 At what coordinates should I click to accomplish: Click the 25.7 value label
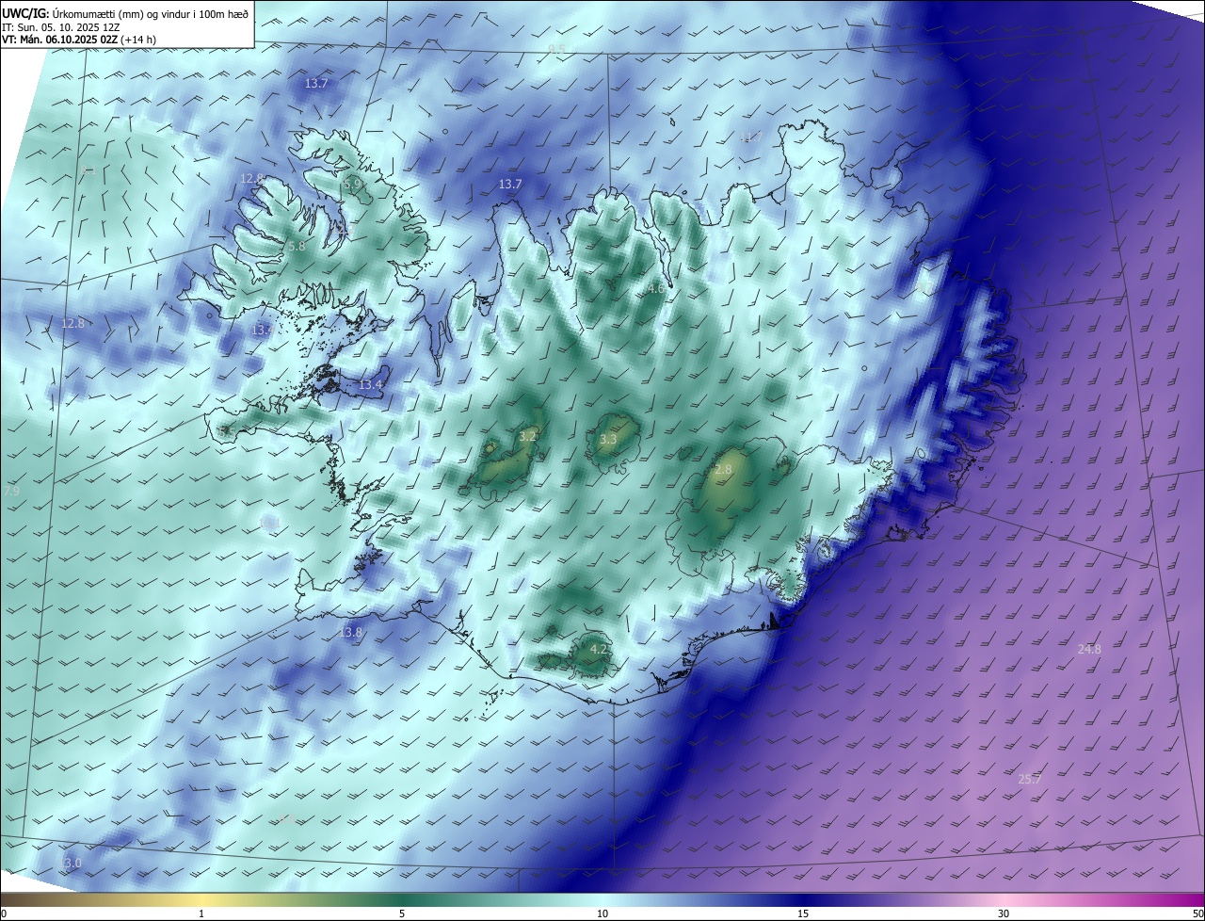1030,780
